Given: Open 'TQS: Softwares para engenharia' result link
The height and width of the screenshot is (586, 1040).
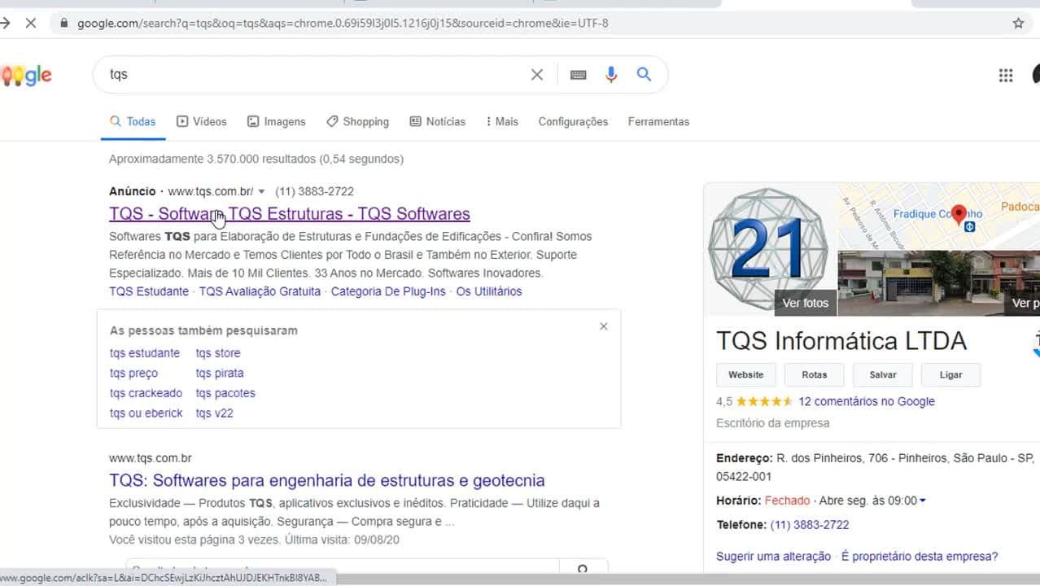Looking at the screenshot, I should tap(327, 480).
